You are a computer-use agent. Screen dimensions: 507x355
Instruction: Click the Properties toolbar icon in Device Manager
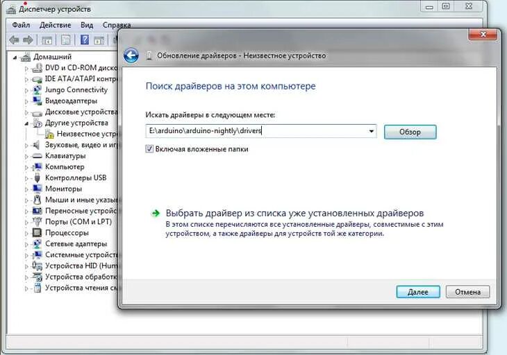click(x=66, y=40)
